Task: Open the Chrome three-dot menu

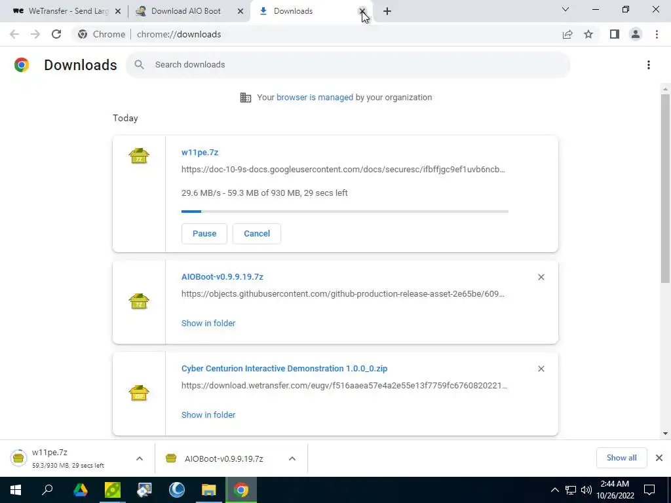Action: (657, 34)
